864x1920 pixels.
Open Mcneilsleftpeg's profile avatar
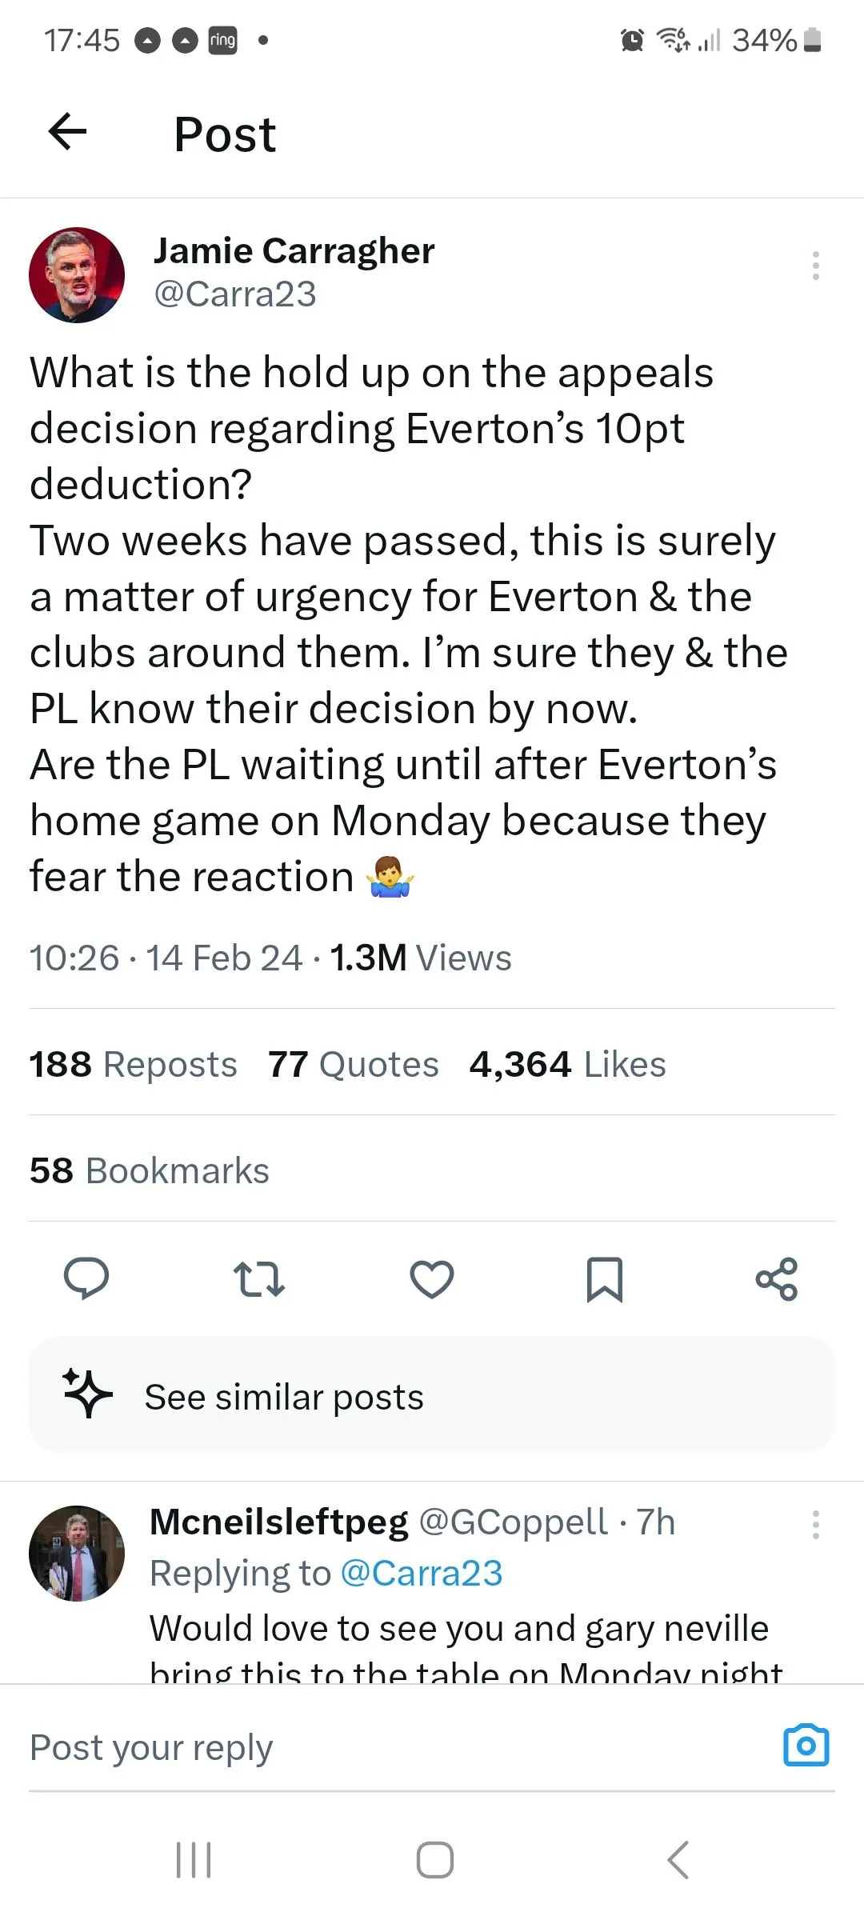pyautogui.click(x=77, y=1554)
